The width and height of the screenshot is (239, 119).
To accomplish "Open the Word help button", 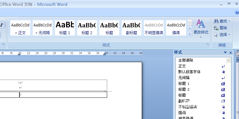I will coord(237,12).
